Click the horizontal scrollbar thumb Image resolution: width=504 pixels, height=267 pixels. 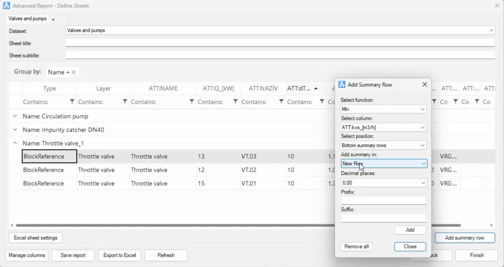[x=238, y=225]
